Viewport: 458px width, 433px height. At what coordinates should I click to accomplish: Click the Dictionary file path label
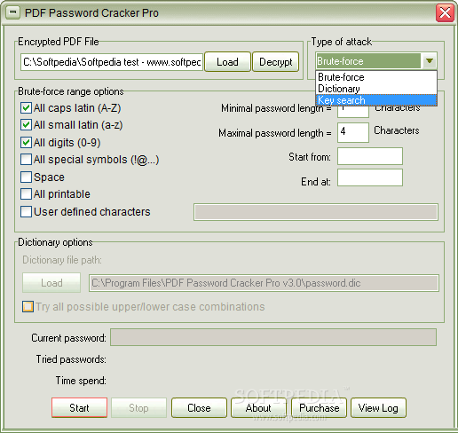(62, 260)
